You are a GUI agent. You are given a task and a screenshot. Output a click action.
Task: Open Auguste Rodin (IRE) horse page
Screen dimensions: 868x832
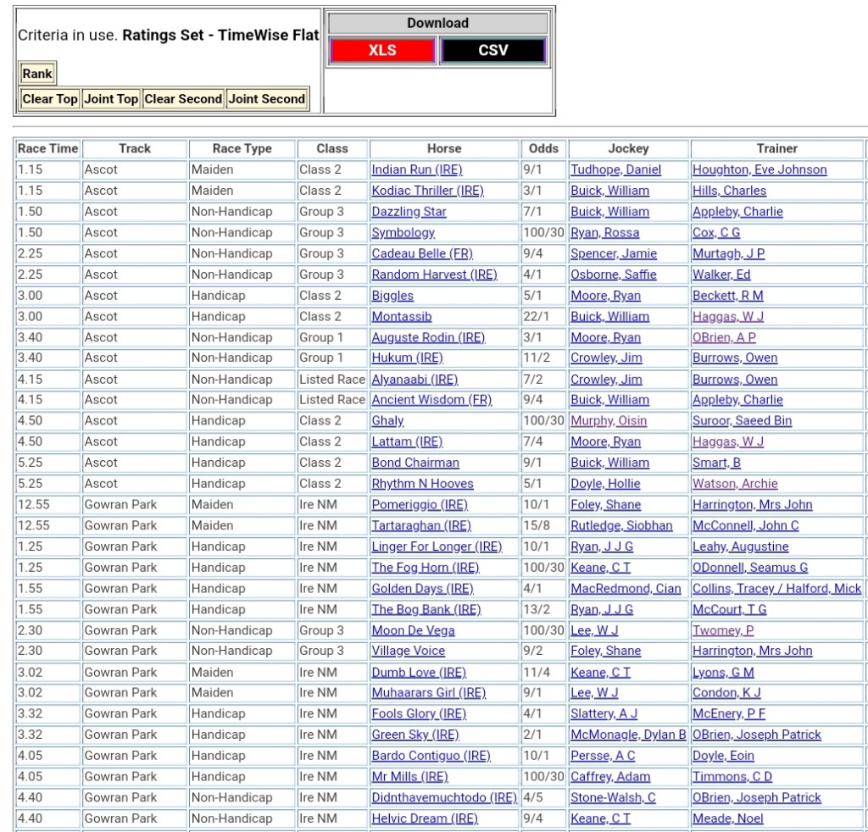click(x=428, y=338)
